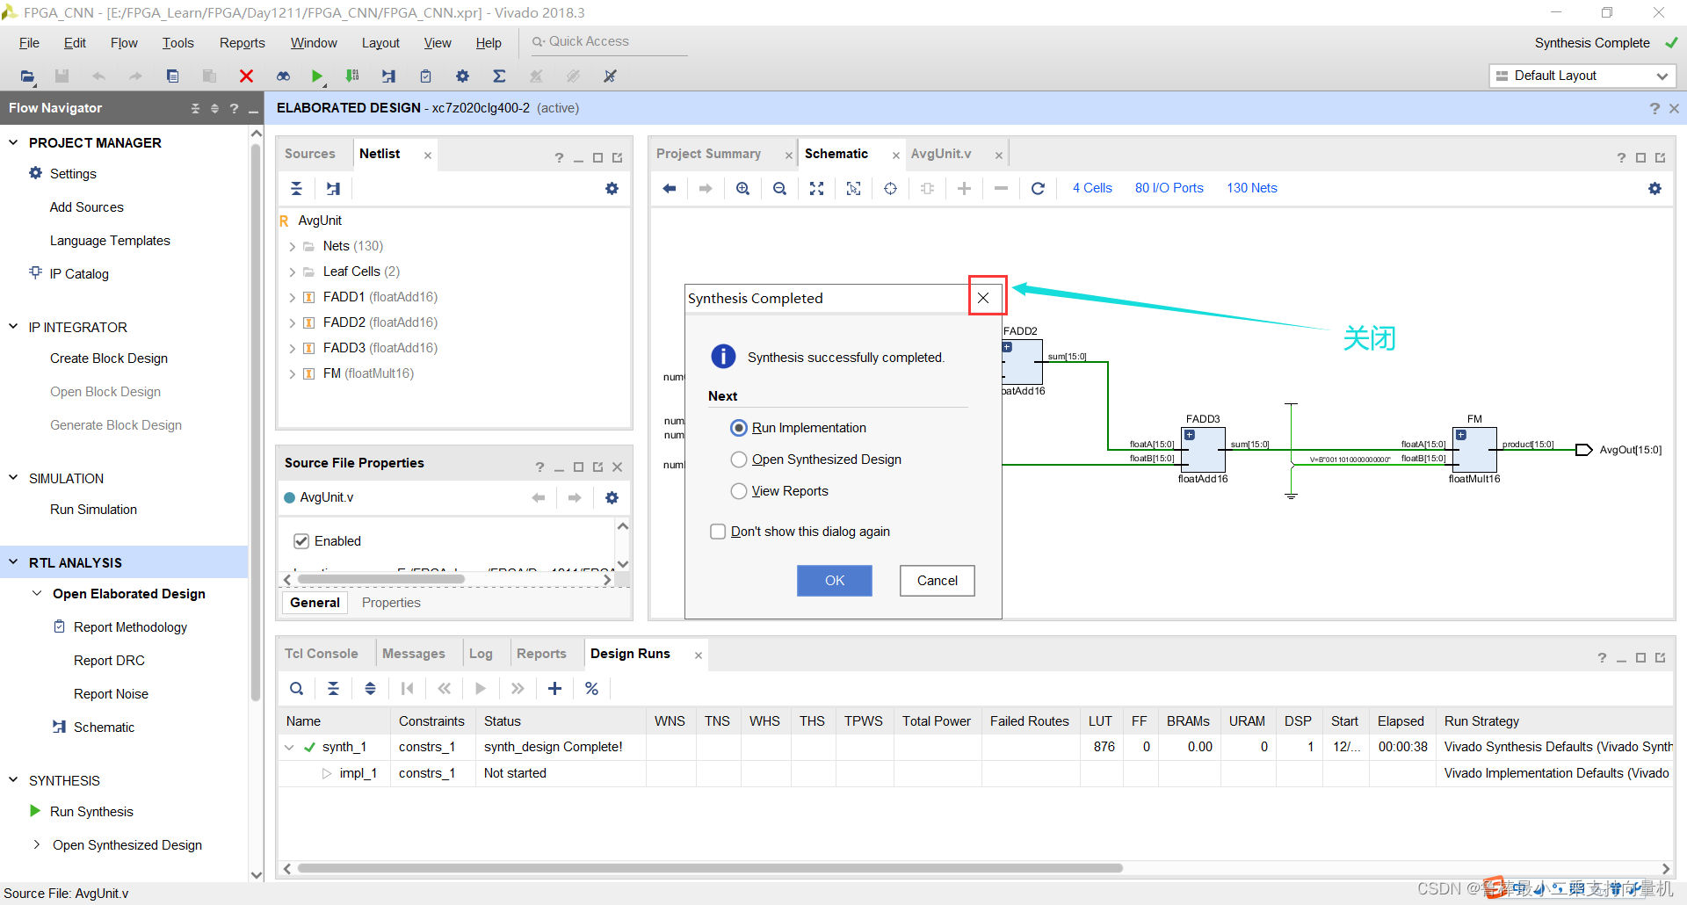The image size is (1687, 905).
Task: Click the plus icon to create a run
Action: click(x=554, y=689)
